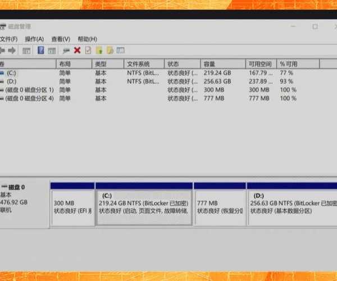Viewport: 337px width, 281px height.
Task: Click the show/hide console tree icon
Action: (x=26, y=51)
